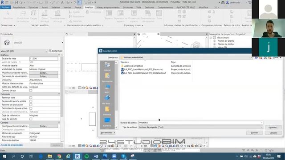Image resolution: width=285 pixels, height=160 pixels.
Task: Open the Archivo menu tab
Action: (5, 8)
